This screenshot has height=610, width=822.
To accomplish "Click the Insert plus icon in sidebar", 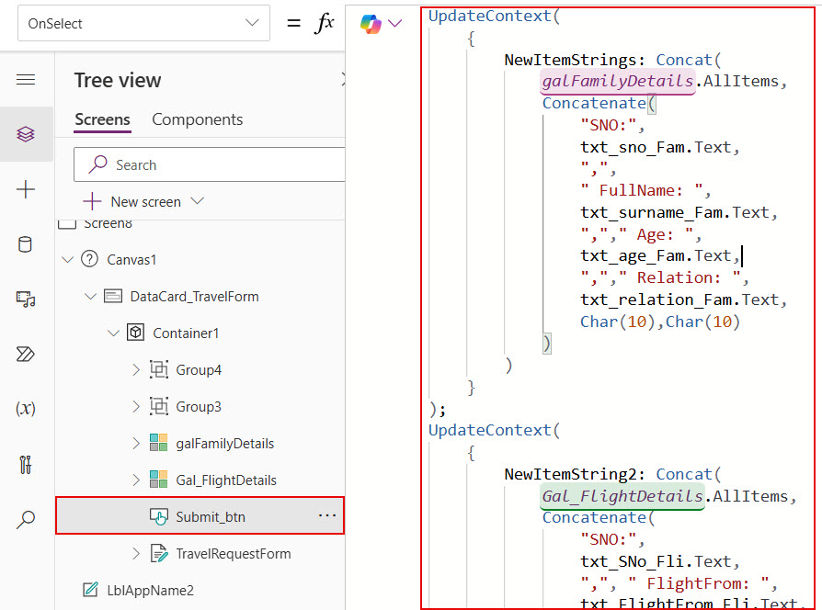I will pyautogui.click(x=26, y=189).
